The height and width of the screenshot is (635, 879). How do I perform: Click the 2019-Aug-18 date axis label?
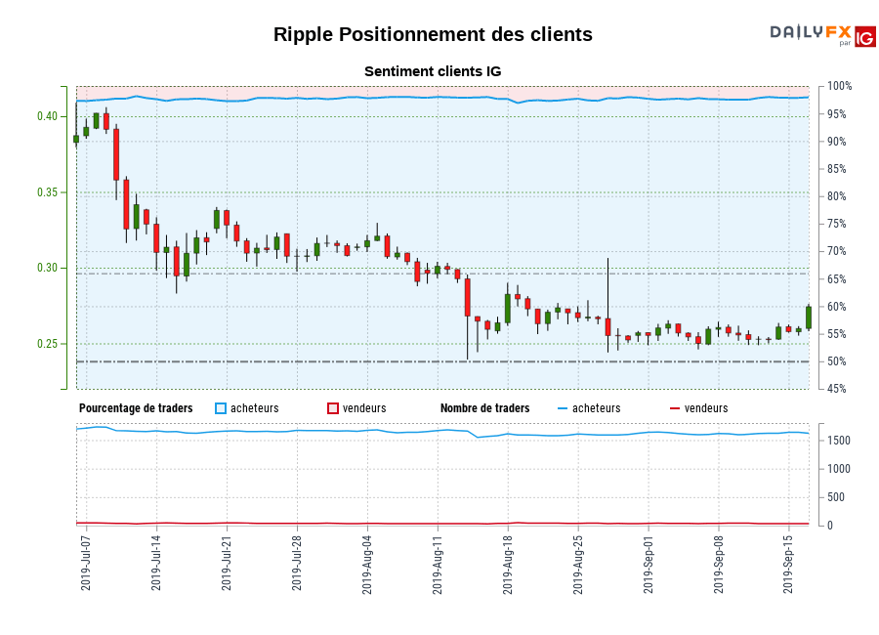tap(508, 565)
